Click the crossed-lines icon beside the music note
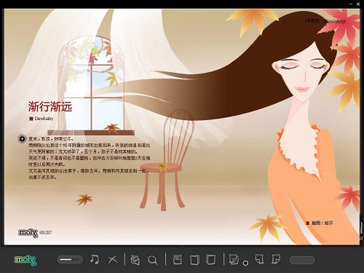The image size is (364, 273). tap(113, 260)
